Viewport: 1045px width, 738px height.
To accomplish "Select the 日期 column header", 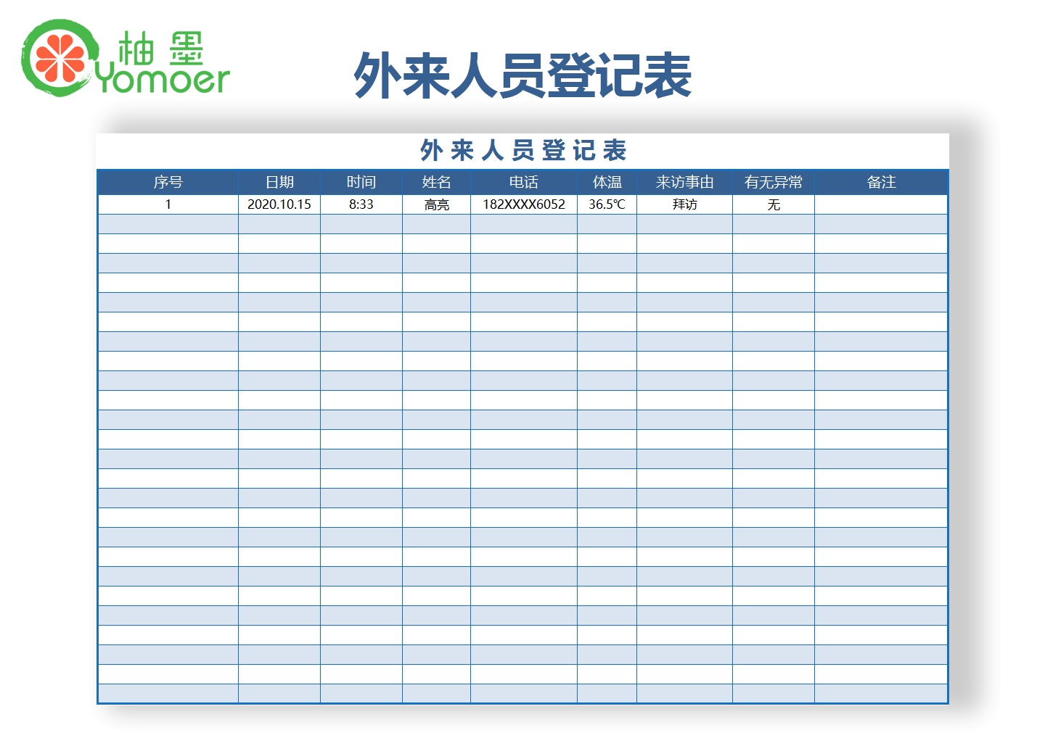I will point(279,182).
